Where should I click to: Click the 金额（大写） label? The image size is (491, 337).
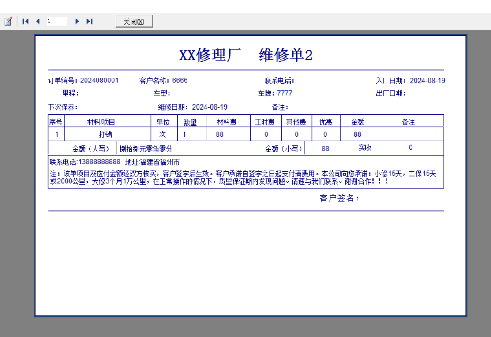(90, 149)
